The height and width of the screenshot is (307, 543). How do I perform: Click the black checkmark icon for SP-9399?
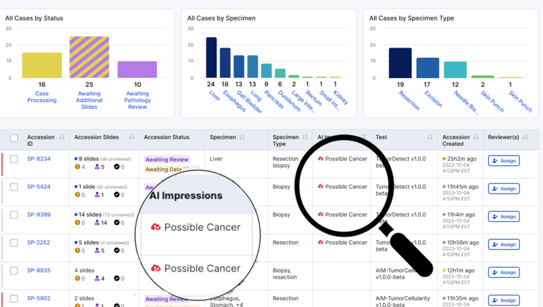(x=117, y=223)
